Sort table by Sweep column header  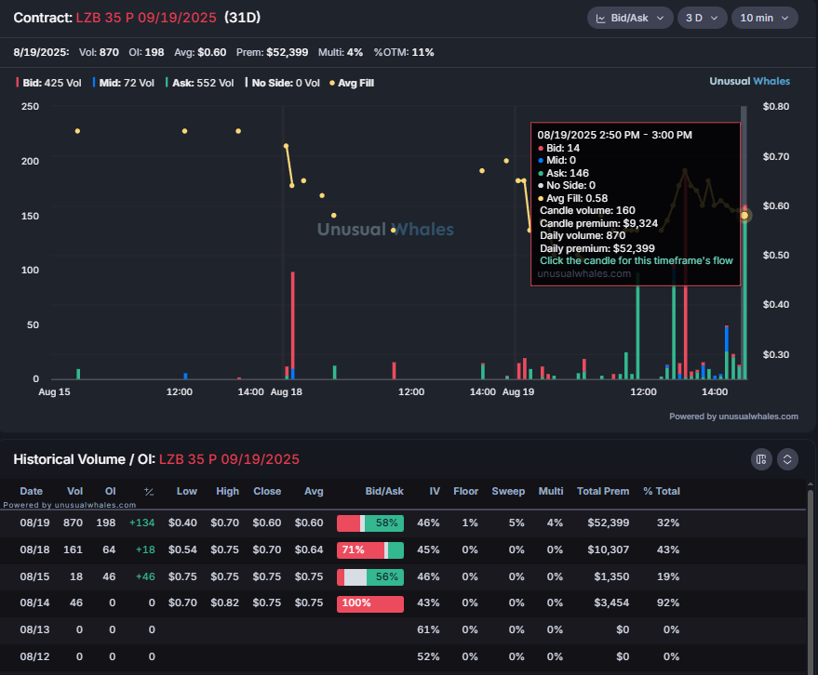tap(508, 491)
